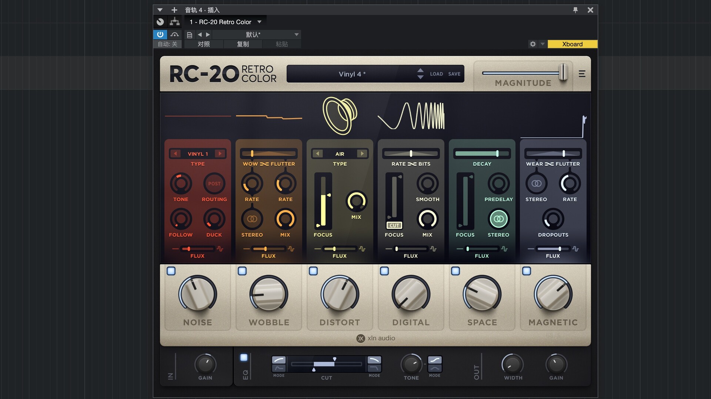This screenshot has width=711, height=399.
Task: Toggle the EQ section enable box
Action: (x=244, y=357)
